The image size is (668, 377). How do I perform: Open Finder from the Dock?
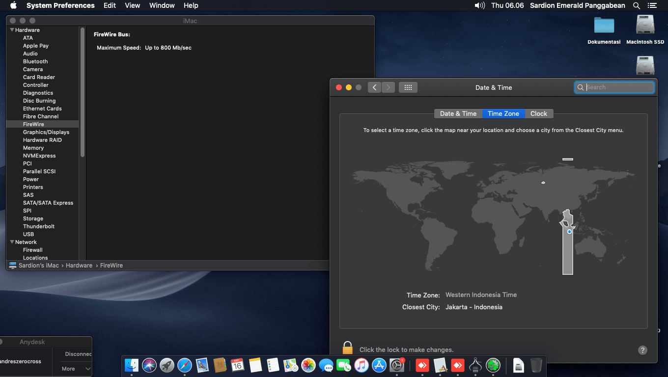click(132, 365)
